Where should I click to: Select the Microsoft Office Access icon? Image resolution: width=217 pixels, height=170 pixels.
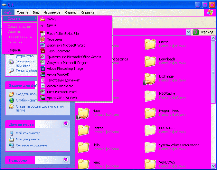42,57
